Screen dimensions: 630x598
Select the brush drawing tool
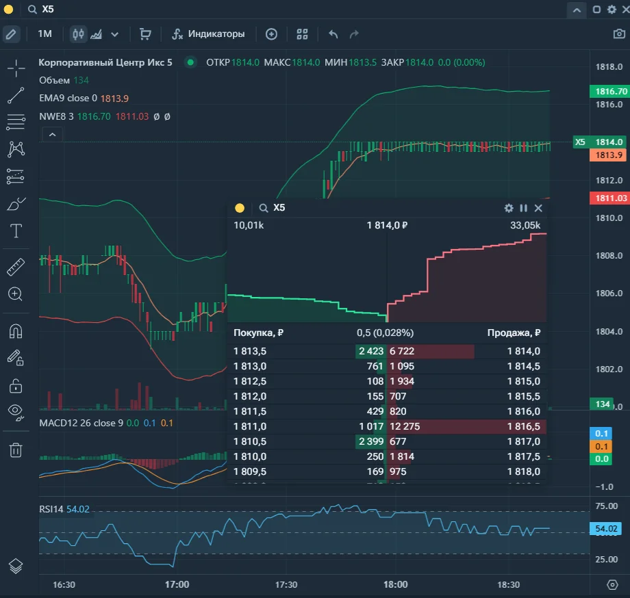[16, 204]
